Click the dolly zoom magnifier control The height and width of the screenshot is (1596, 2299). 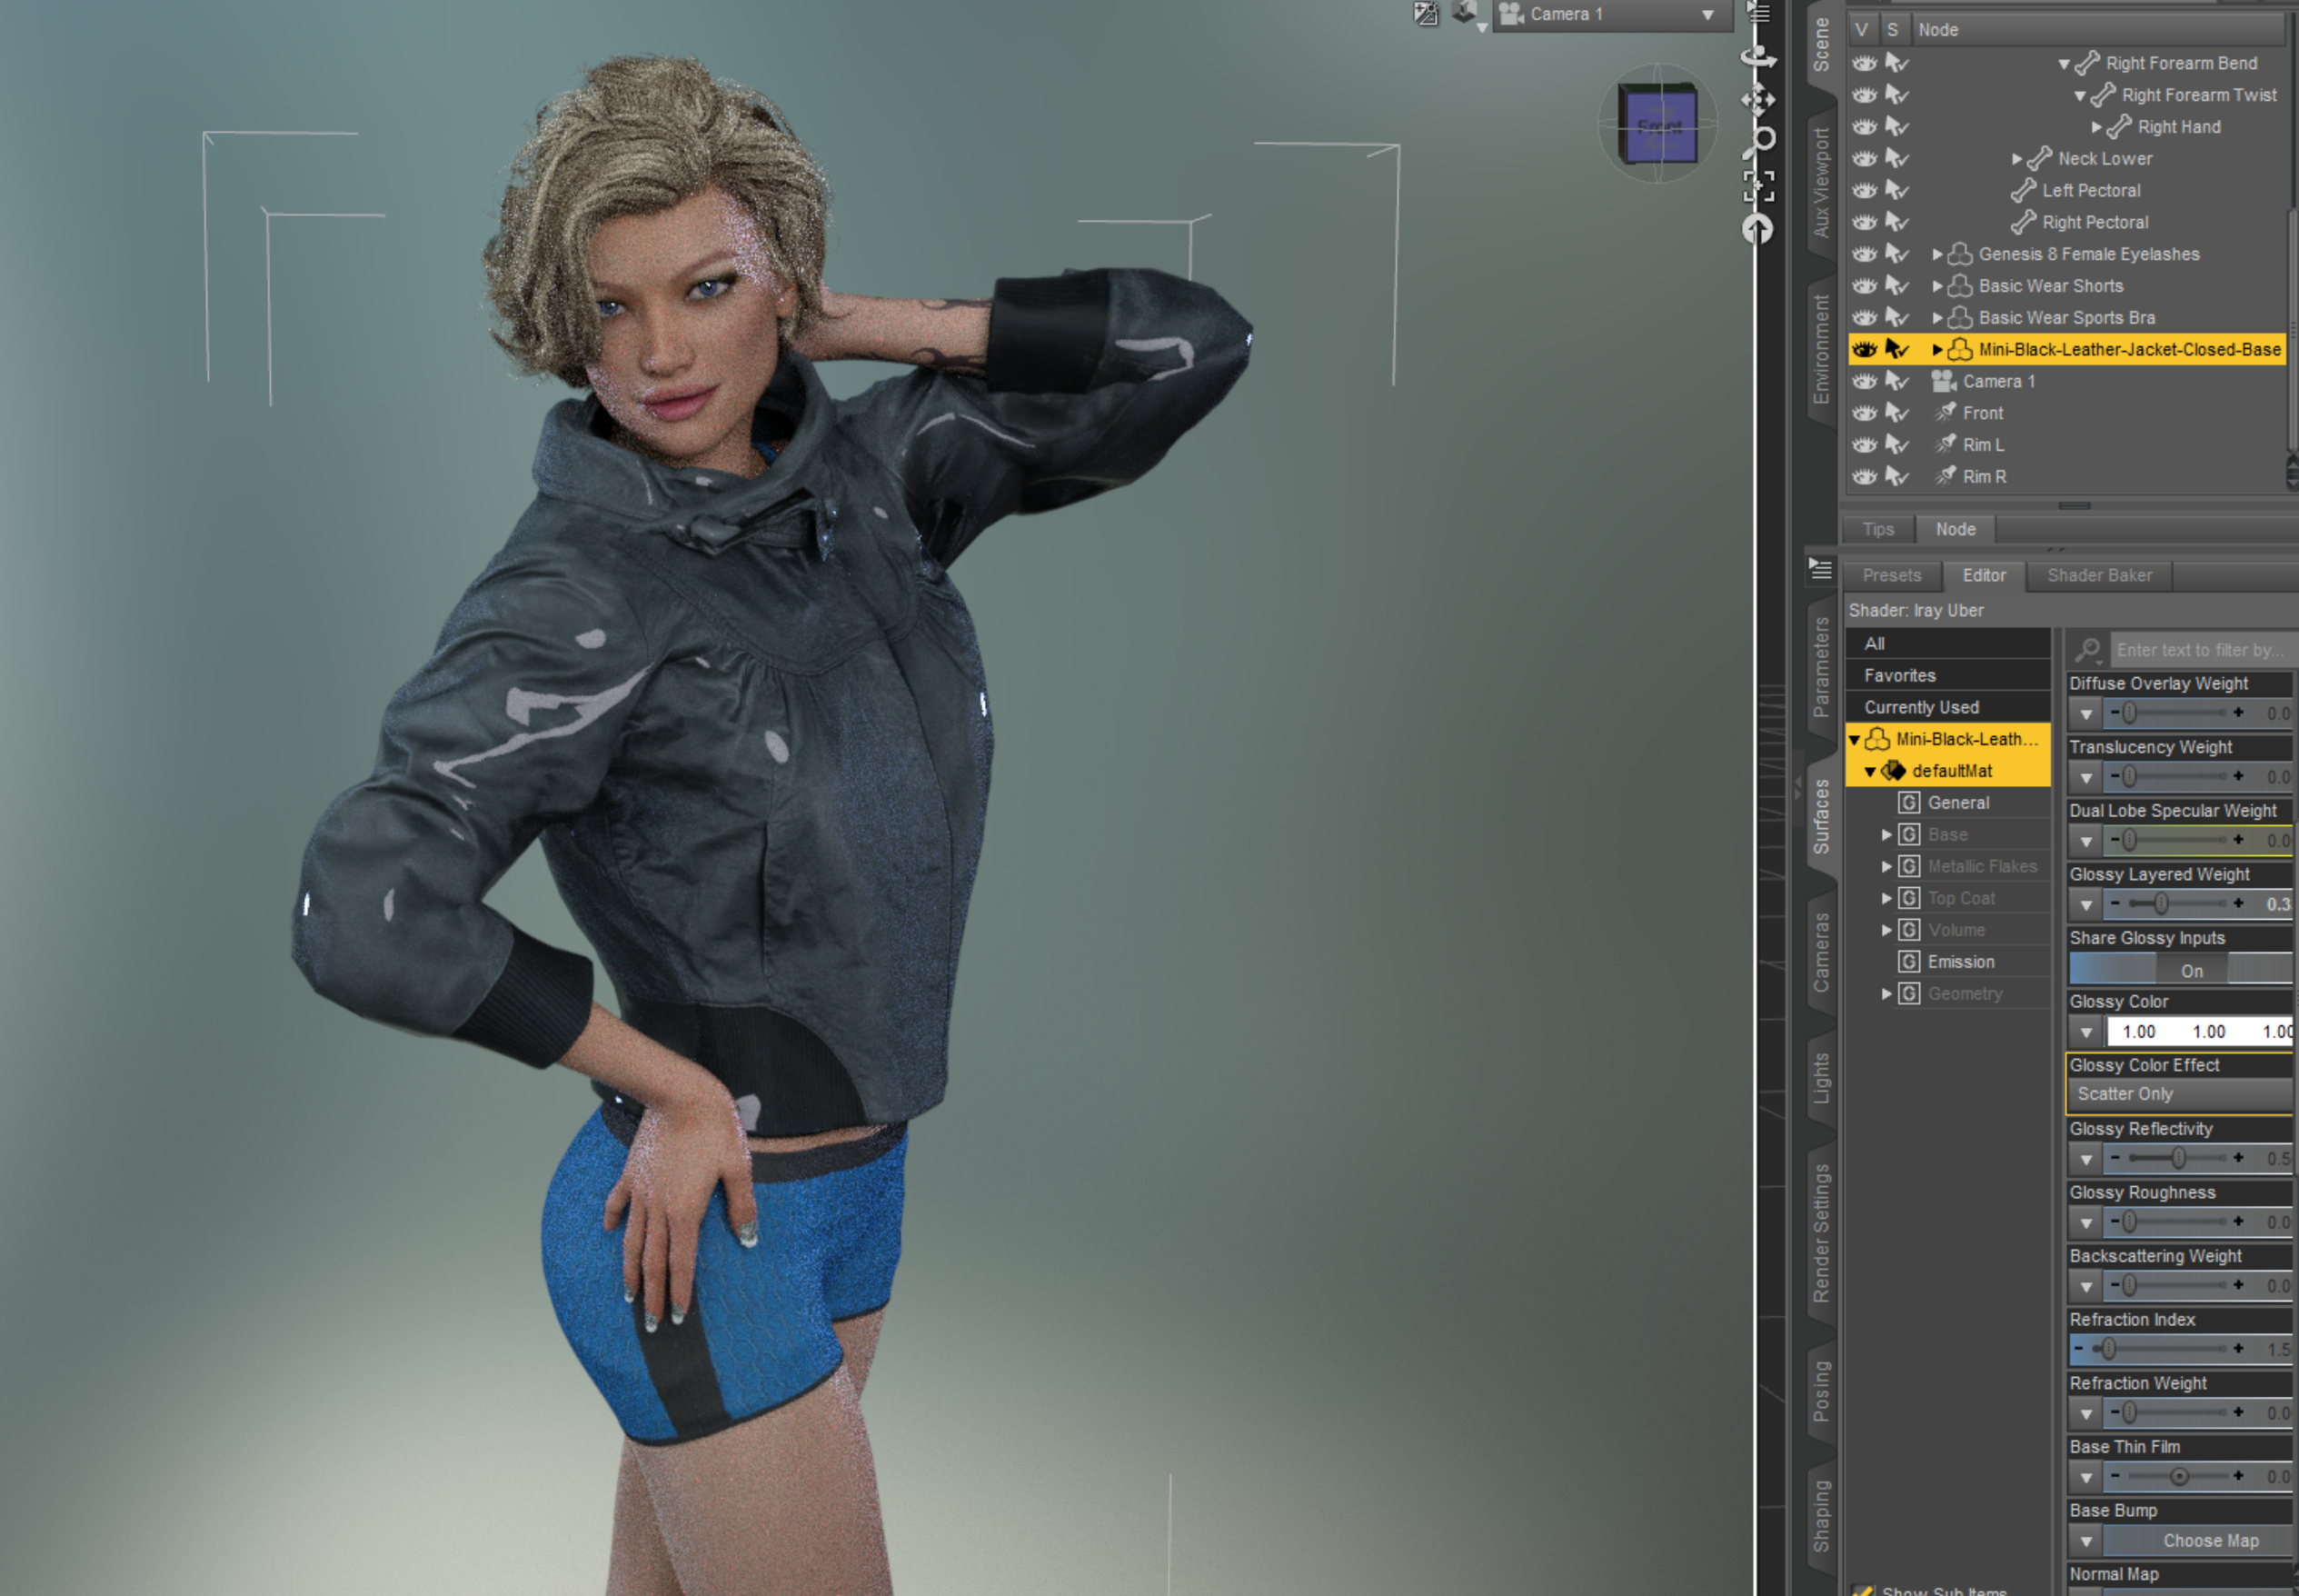[x=1760, y=141]
